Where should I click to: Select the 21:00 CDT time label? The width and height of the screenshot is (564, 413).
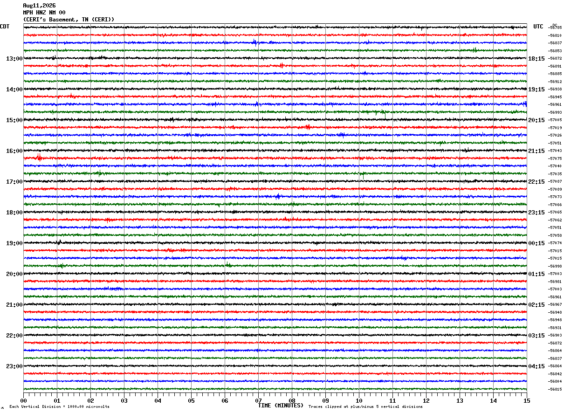point(14,305)
